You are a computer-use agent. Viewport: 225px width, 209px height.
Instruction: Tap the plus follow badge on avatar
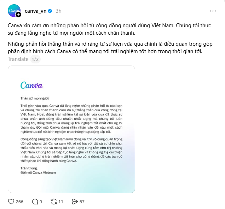(x=18, y=15)
